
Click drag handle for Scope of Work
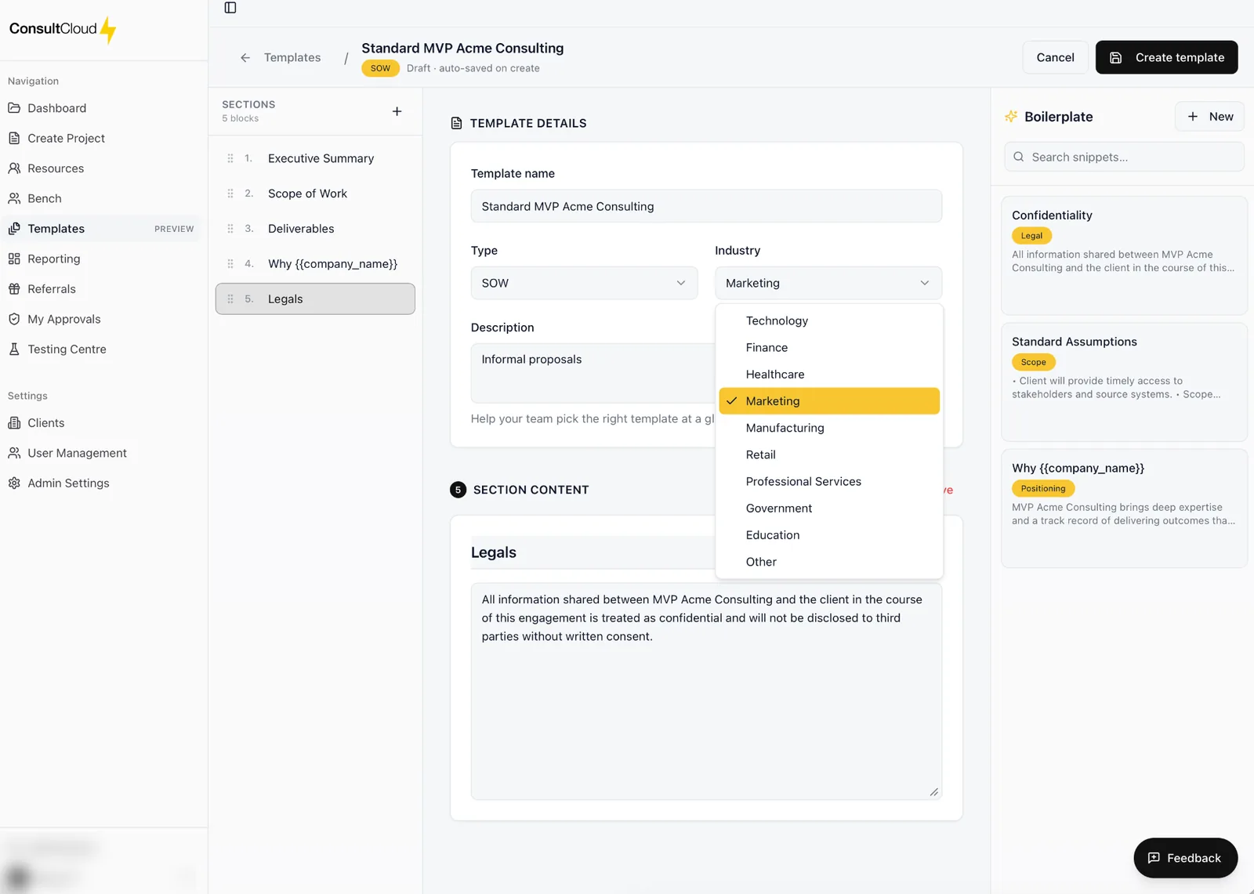click(230, 194)
